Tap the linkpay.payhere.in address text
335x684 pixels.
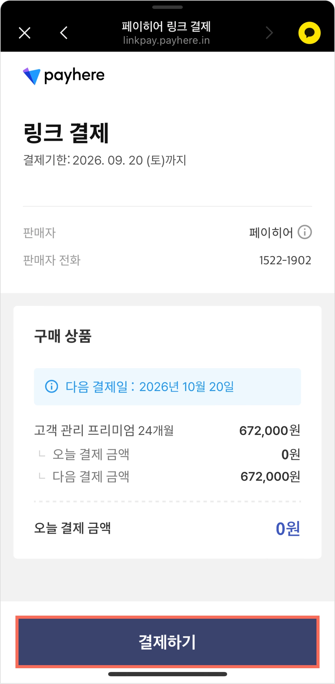[166, 41]
